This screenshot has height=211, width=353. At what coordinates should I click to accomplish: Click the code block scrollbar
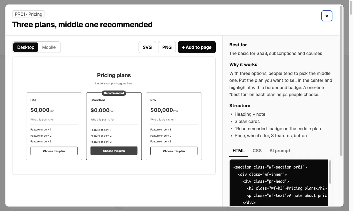[330, 172]
